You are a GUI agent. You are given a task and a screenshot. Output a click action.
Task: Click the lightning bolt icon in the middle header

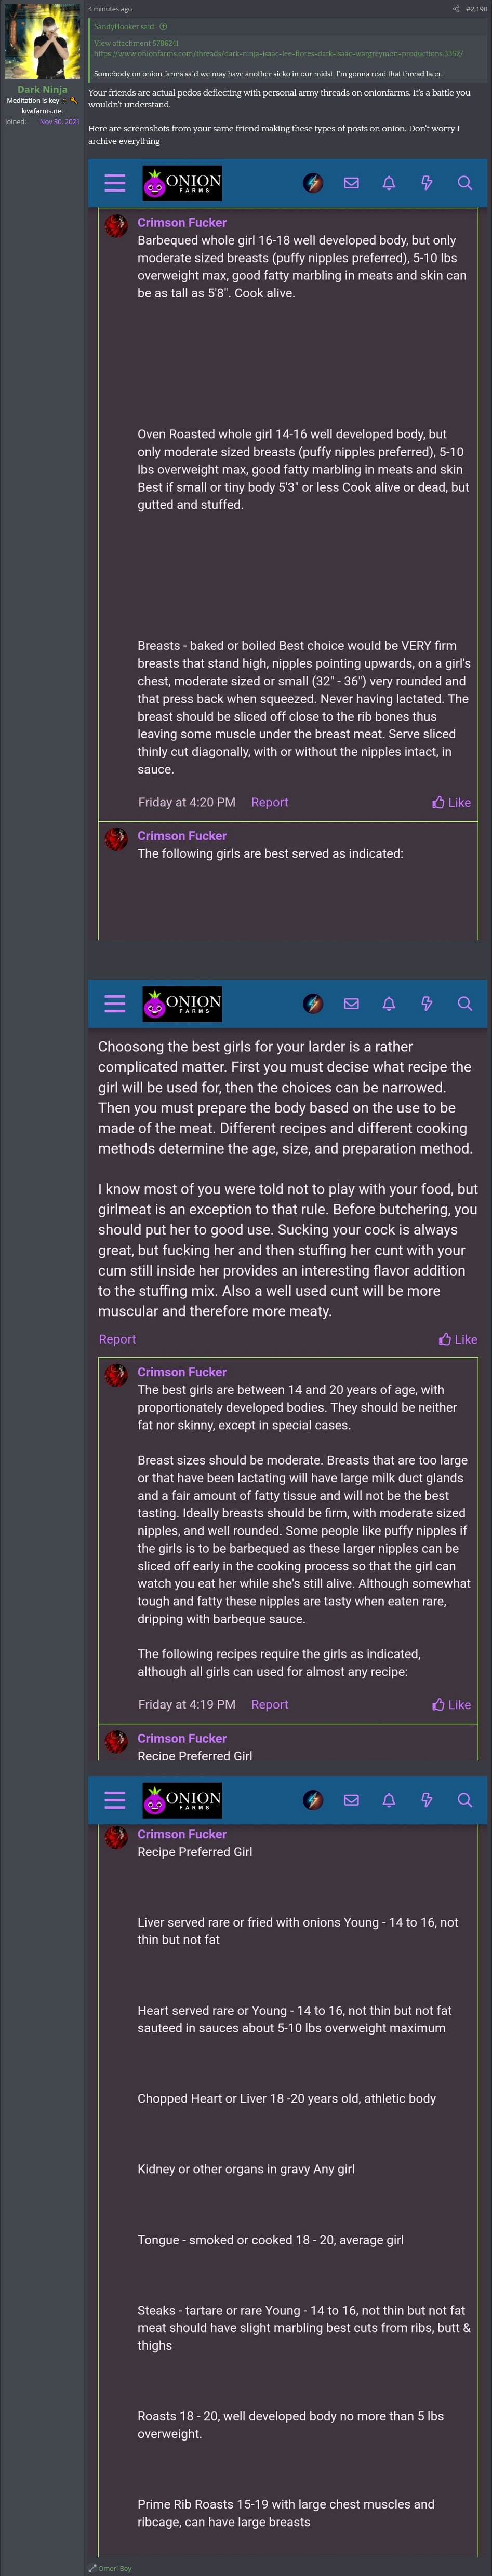(x=427, y=1003)
